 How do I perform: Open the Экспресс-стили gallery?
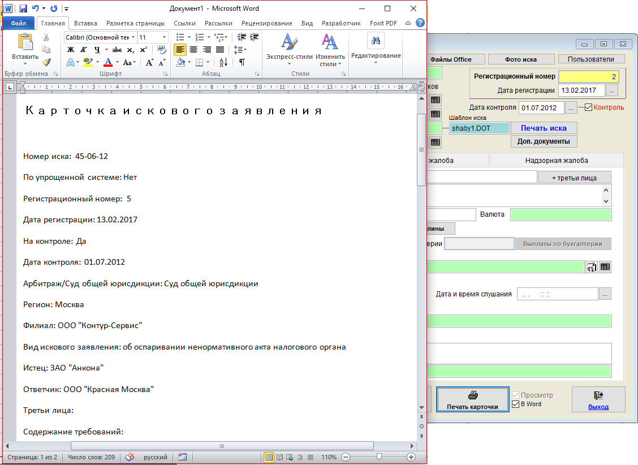289,49
